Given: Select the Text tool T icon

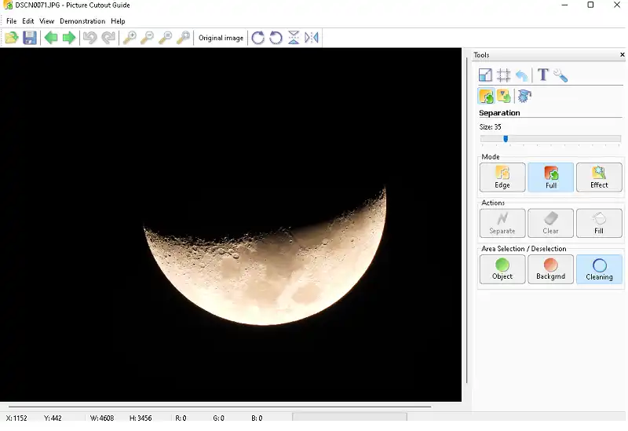Looking at the screenshot, I should (542, 75).
